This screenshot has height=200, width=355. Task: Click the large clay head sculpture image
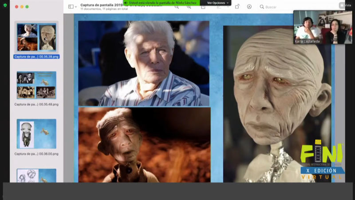coord(277,104)
